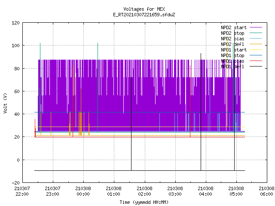Click the y-axis tick label '60'
The width and height of the screenshot is (275, 206).
pos(17,91)
